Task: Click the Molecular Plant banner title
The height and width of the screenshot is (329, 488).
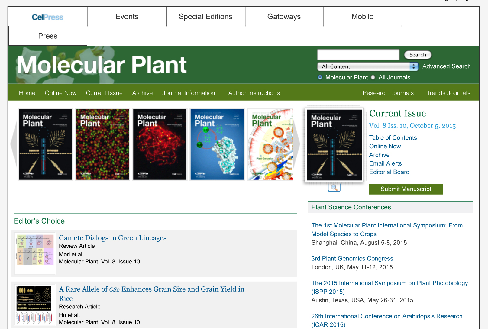Action: click(x=102, y=65)
